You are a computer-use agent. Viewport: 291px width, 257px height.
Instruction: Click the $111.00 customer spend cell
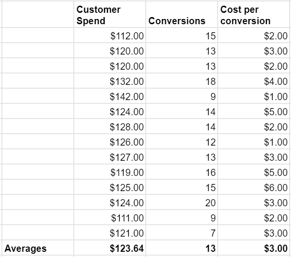pos(127,218)
